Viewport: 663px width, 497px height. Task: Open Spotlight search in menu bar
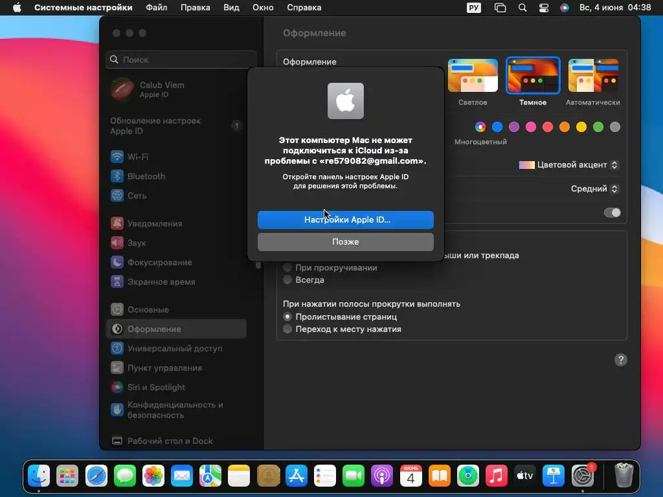click(523, 8)
